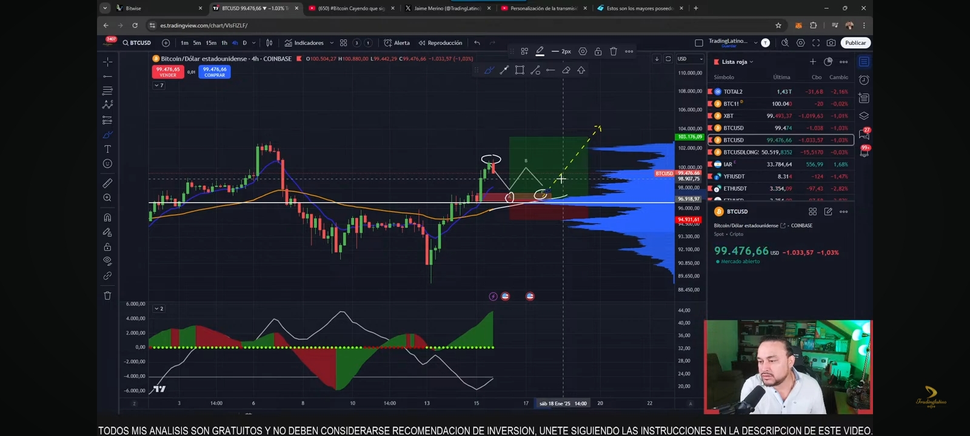Switch to the 1m timeframe
Screen dimensions: 970x436
184,43
